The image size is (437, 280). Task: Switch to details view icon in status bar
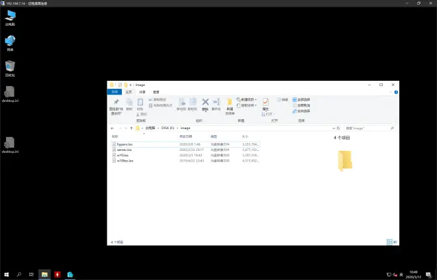(x=389, y=242)
